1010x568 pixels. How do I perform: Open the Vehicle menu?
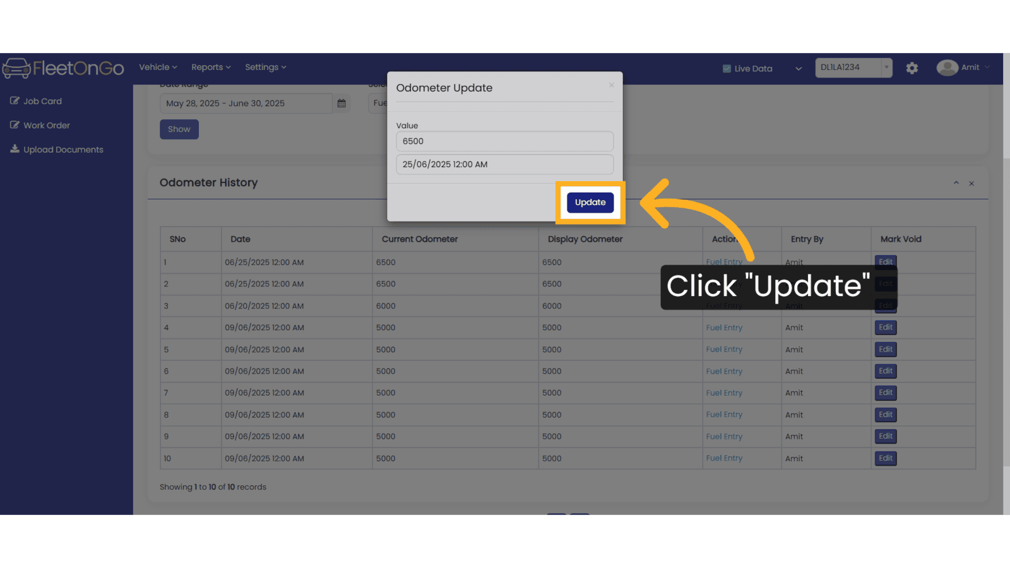click(x=158, y=67)
